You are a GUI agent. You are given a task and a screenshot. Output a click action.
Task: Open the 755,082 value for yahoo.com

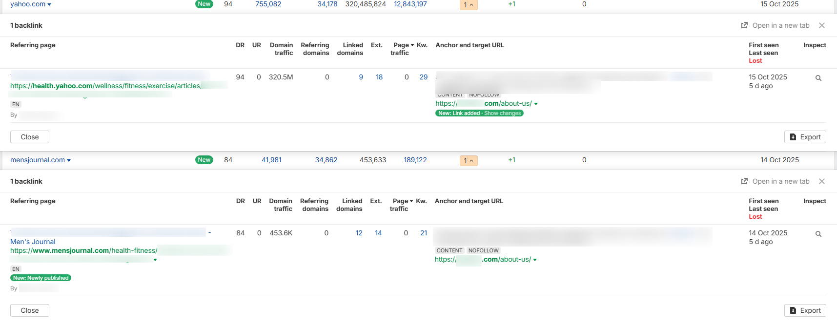point(268,4)
